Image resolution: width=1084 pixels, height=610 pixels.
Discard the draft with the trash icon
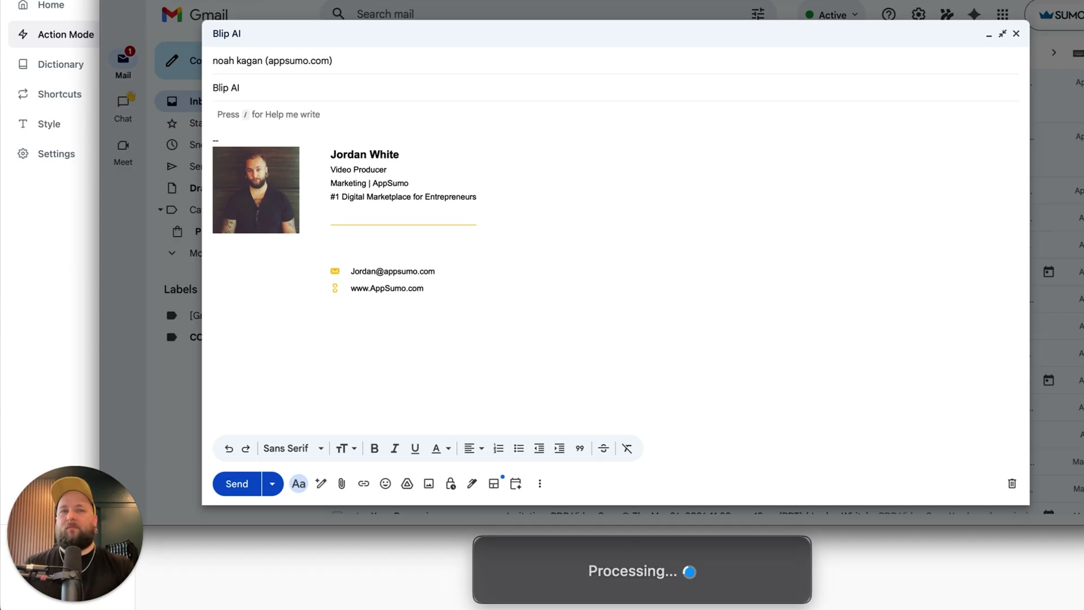[1012, 483]
